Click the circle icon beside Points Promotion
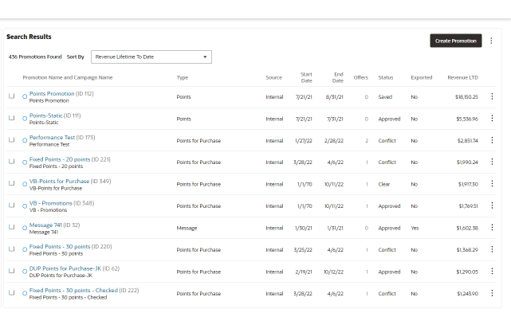The width and height of the screenshot is (511, 317). [25, 96]
